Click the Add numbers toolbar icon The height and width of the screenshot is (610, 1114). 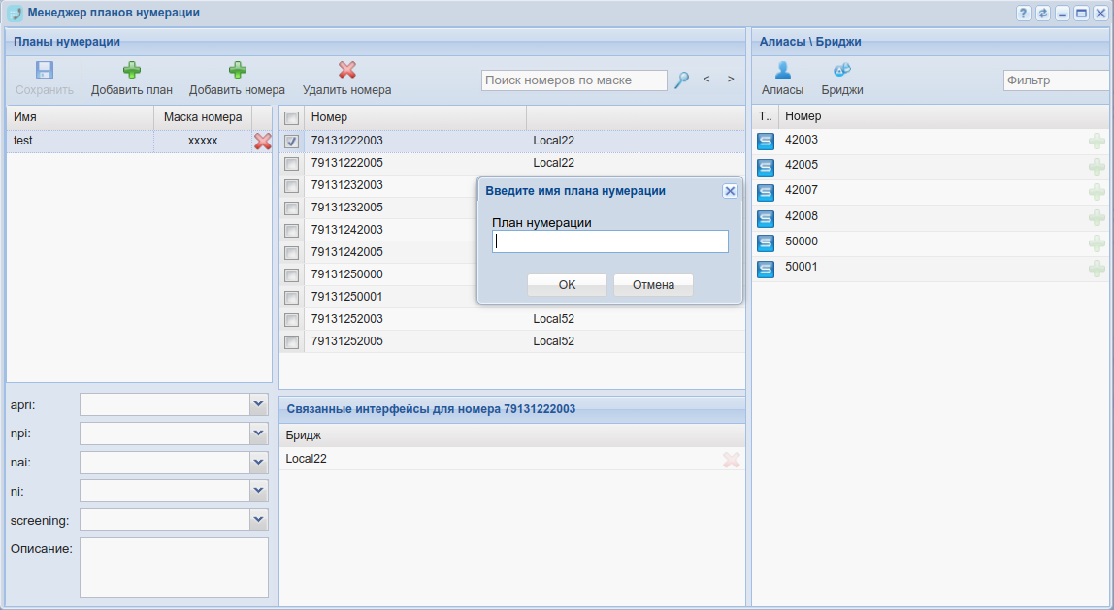(x=237, y=71)
